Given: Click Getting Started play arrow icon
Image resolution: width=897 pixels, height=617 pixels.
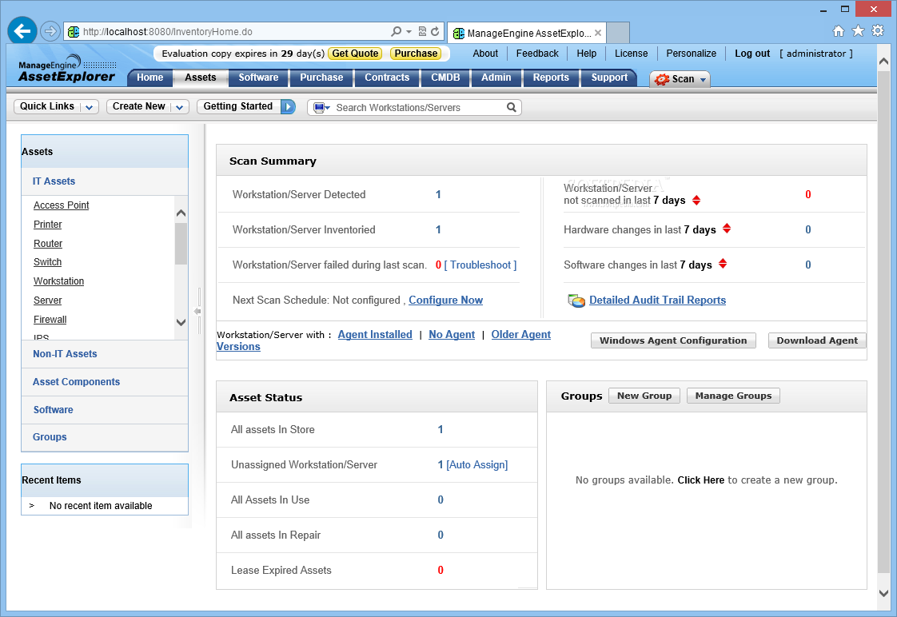Looking at the screenshot, I should point(288,106).
